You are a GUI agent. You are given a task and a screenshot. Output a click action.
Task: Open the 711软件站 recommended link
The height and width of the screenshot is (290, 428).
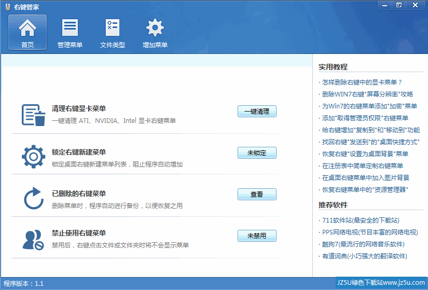[361, 220]
